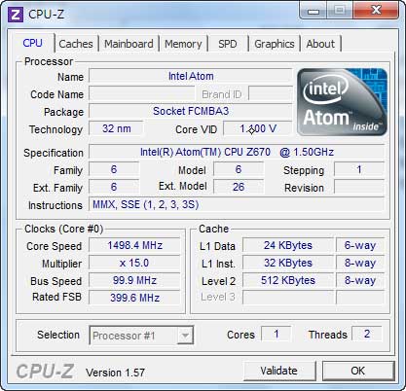Open the SPD tab

(x=228, y=44)
